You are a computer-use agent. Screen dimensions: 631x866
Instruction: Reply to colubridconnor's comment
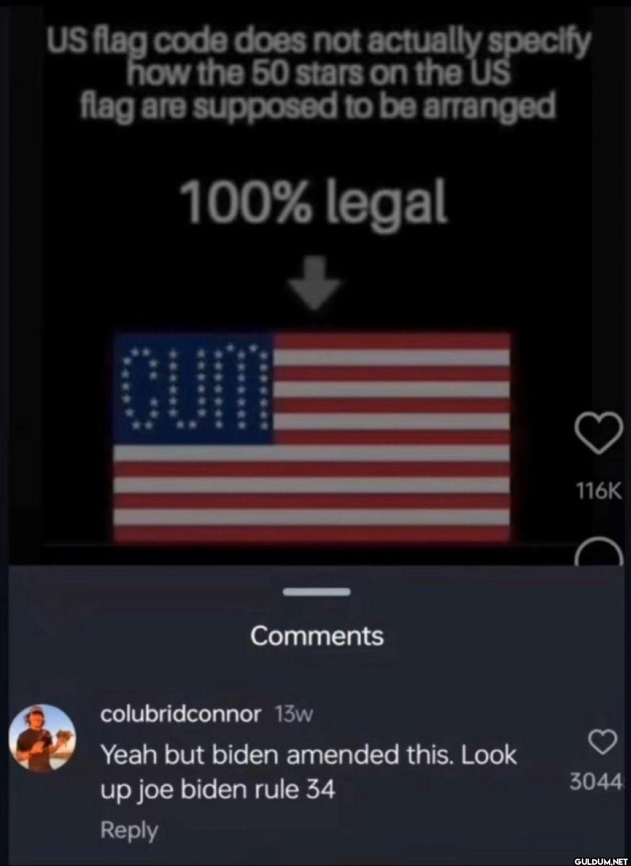[129, 831]
